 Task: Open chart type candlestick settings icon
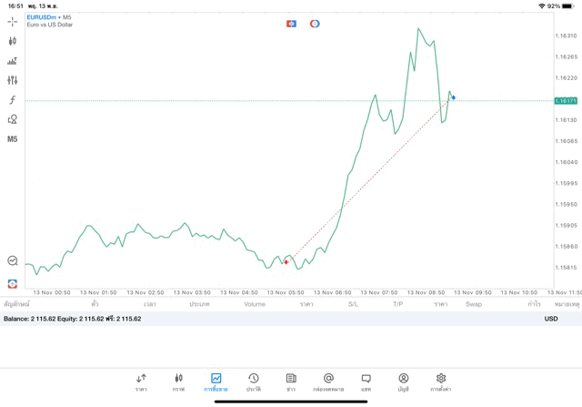[12, 41]
